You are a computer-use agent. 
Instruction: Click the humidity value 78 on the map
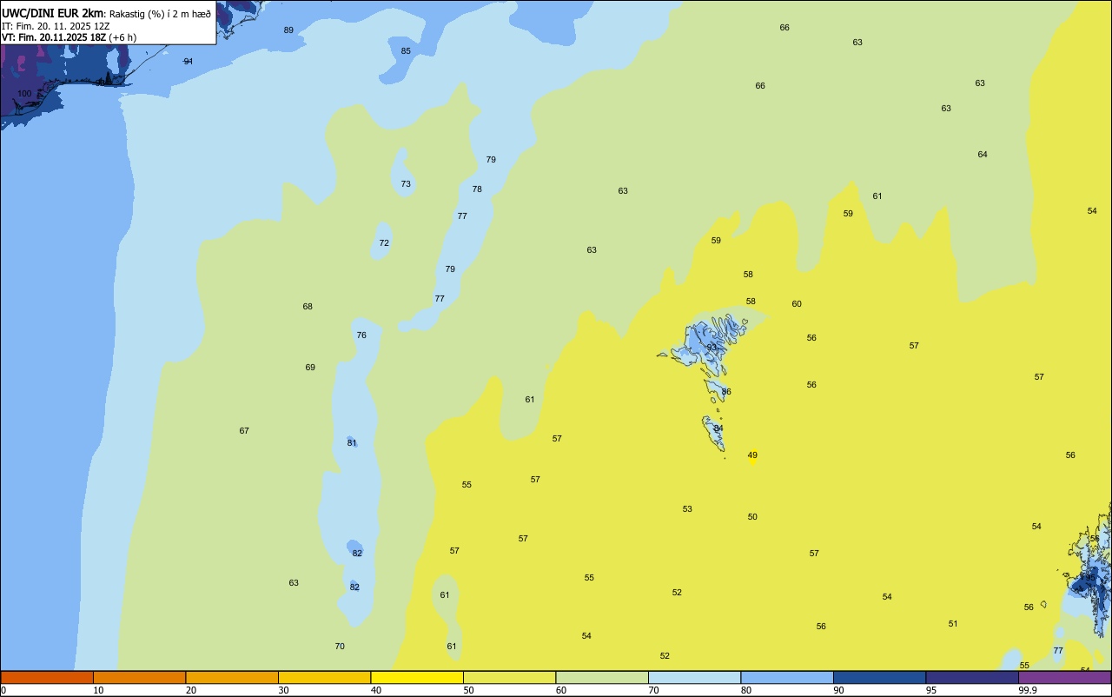pyautogui.click(x=477, y=189)
